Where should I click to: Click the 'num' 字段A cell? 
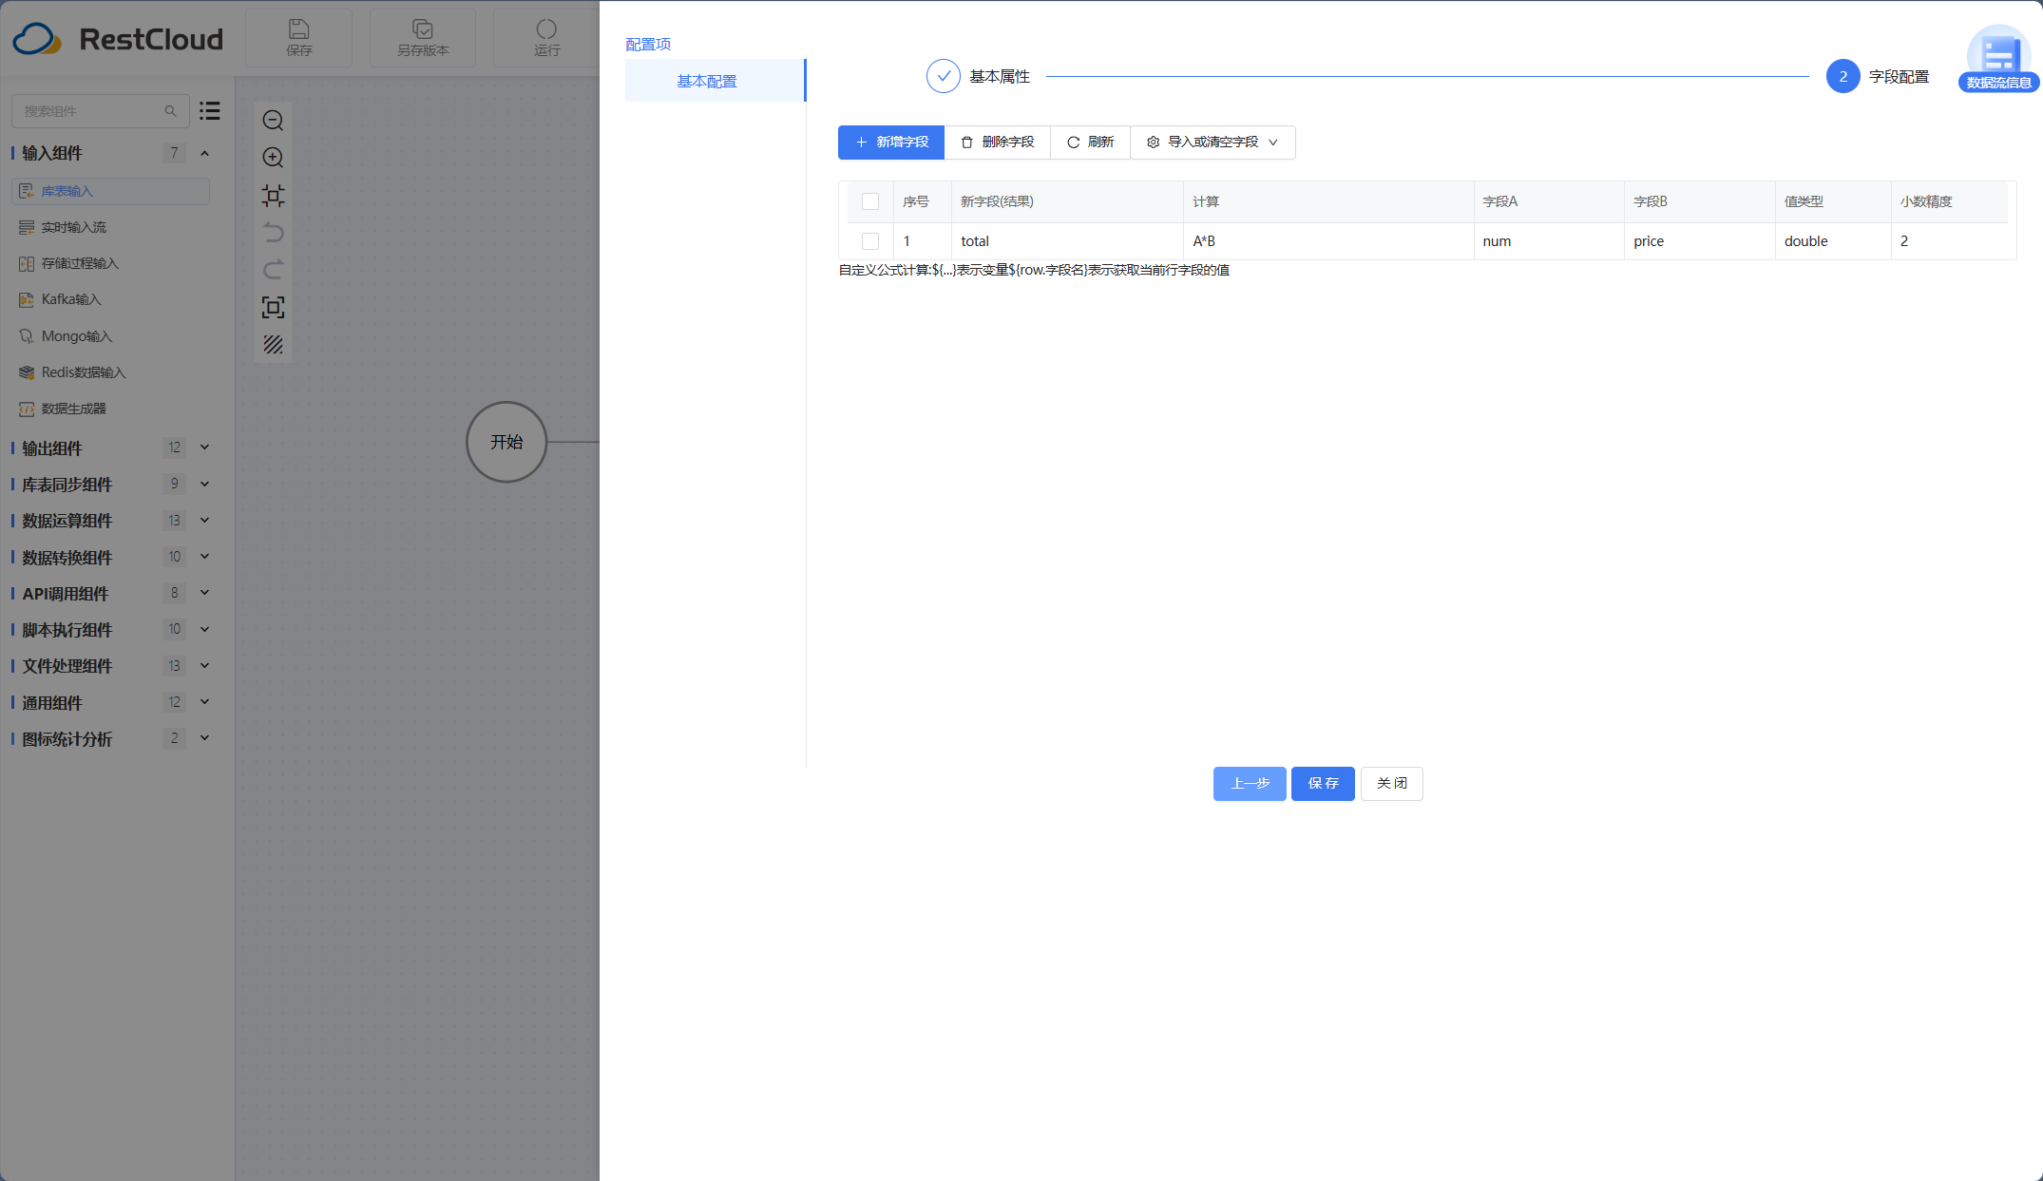point(1548,241)
